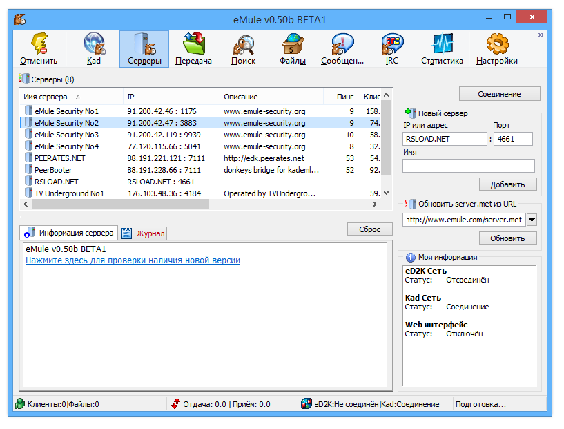
Task: Sort by Клие clients column header
Action: [x=370, y=97]
